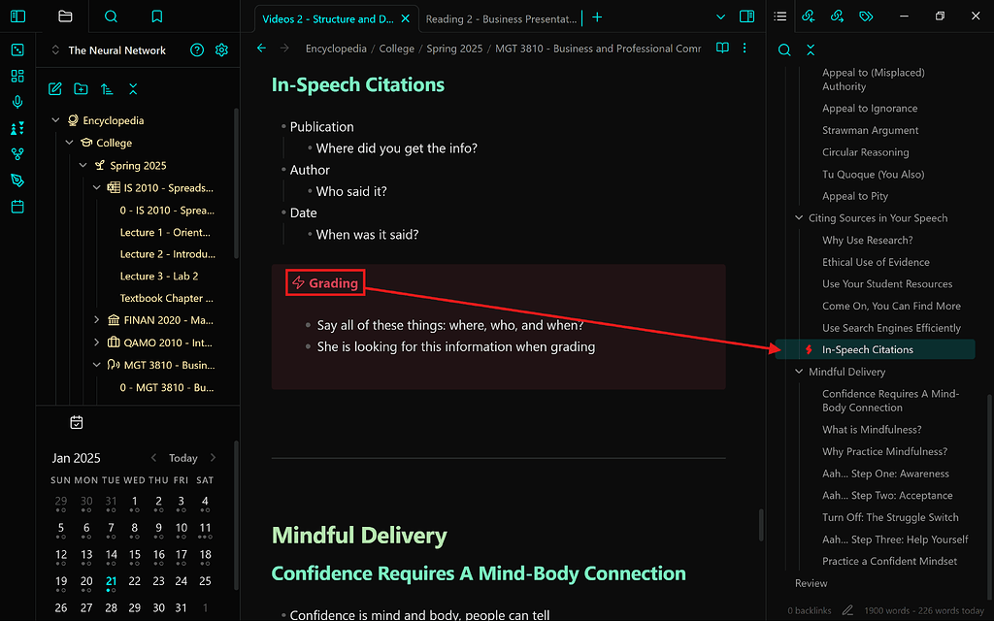Open the calendar ribbon icon

click(x=17, y=208)
